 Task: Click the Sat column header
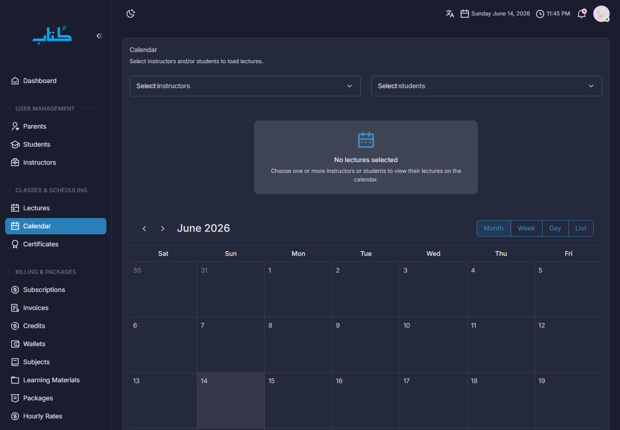click(163, 254)
